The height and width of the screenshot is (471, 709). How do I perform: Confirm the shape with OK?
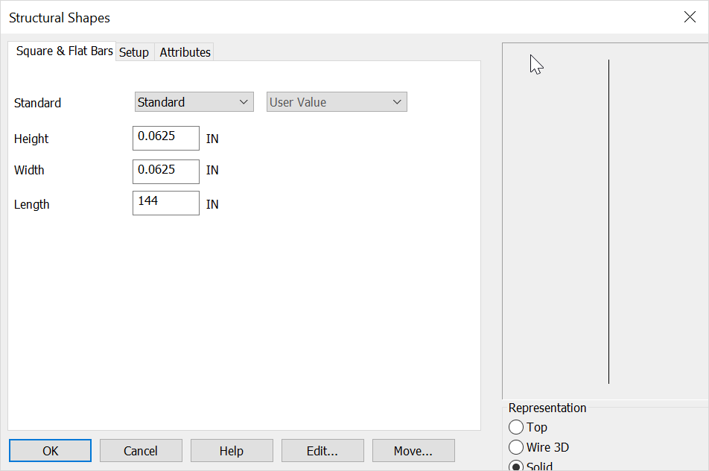click(50, 450)
